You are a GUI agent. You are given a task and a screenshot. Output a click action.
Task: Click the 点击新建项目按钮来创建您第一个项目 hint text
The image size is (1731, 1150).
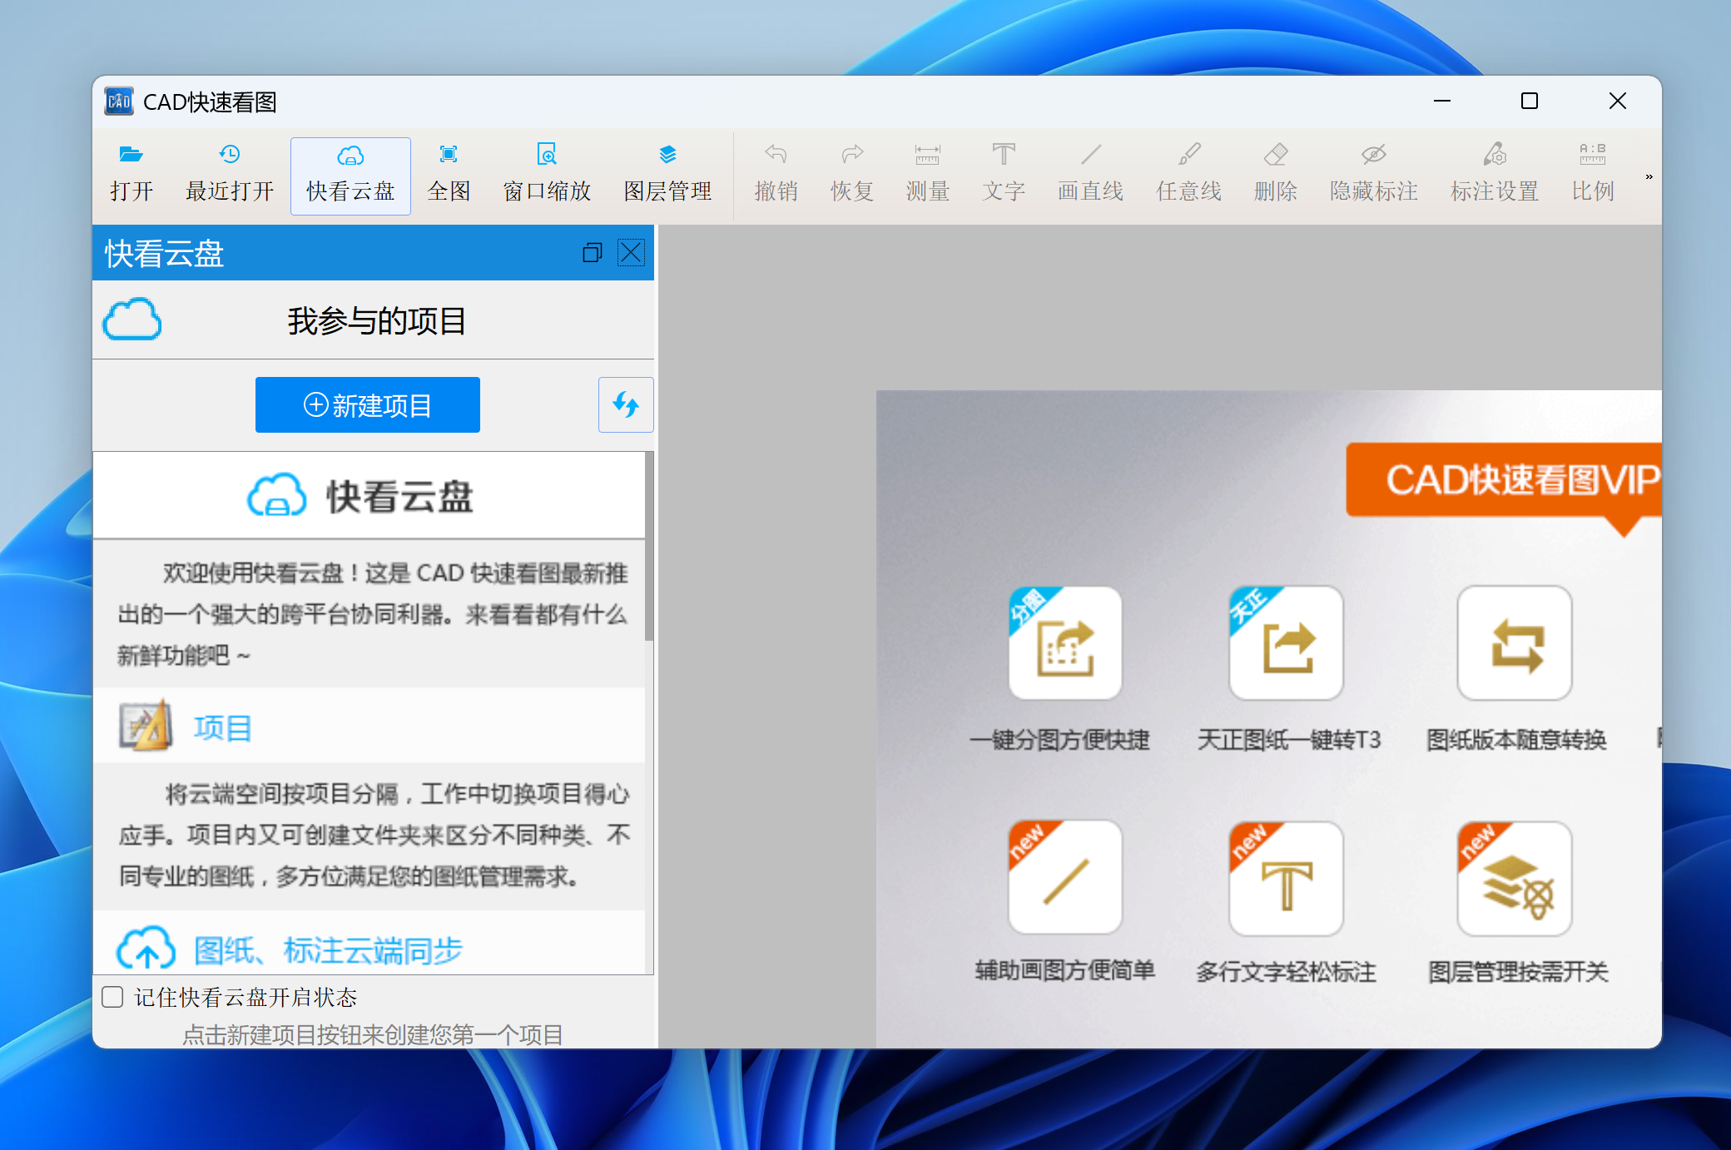pyautogui.click(x=372, y=1034)
